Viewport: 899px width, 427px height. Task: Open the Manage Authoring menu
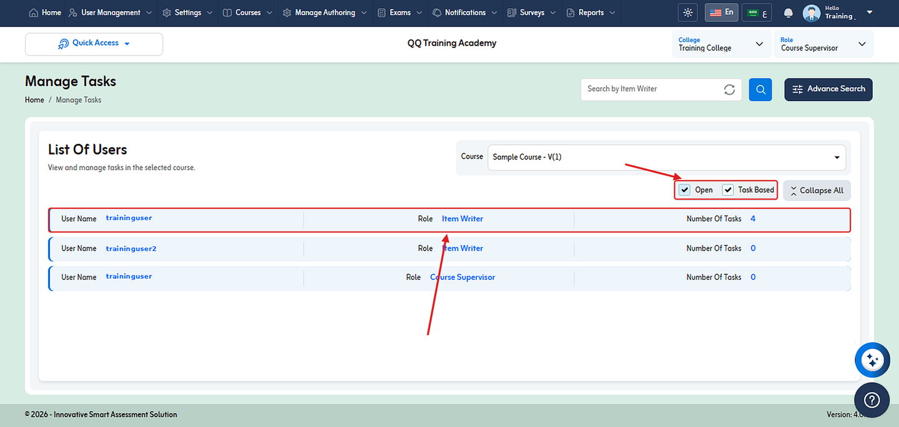[324, 12]
